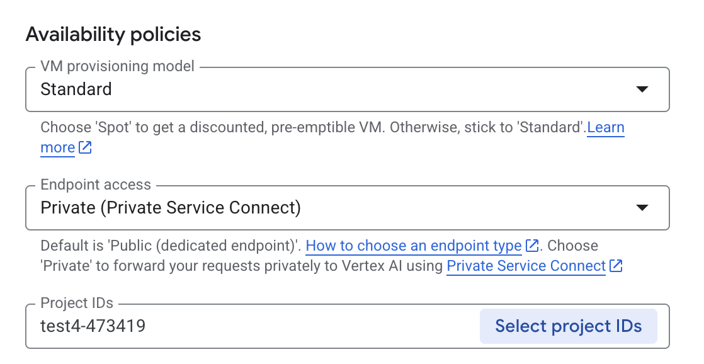The width and height of the screenshot is (704, 364).
Task: Click the 'Project IDs' field label
Action: click(x=77, y=303)
